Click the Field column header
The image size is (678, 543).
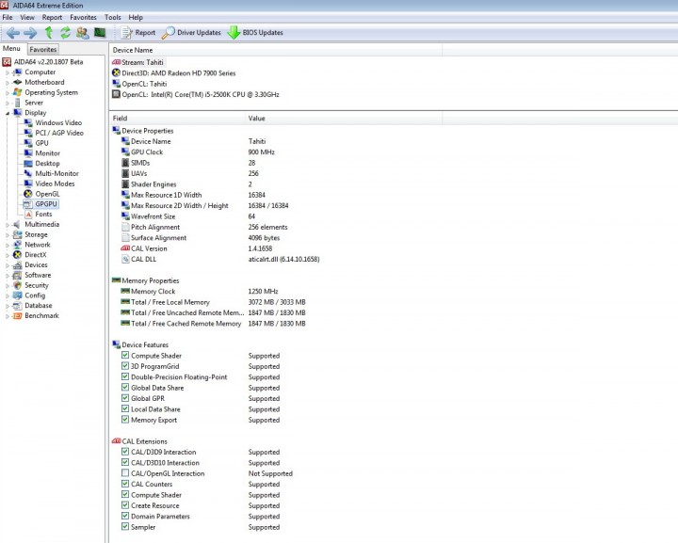tap(176, 119)
